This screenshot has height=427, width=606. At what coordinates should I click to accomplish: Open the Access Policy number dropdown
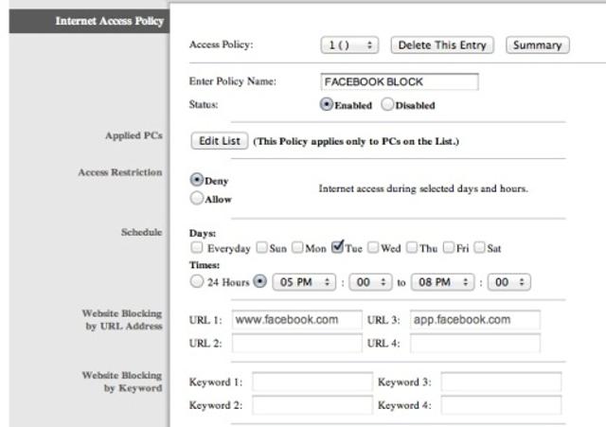[349, 44]
